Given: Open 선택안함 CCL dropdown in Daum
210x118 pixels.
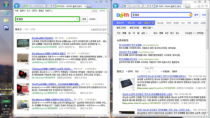Looking at the screenshot, I should click(x=201, y=33).
